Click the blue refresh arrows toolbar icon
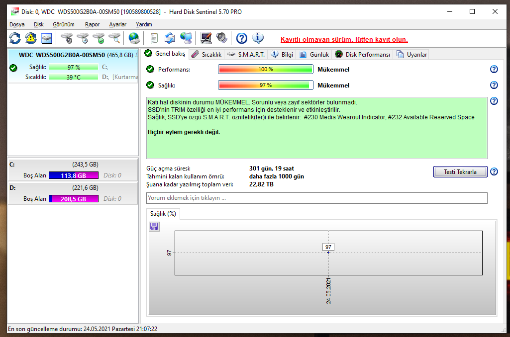The image size is (510, 337). [15, 38]
